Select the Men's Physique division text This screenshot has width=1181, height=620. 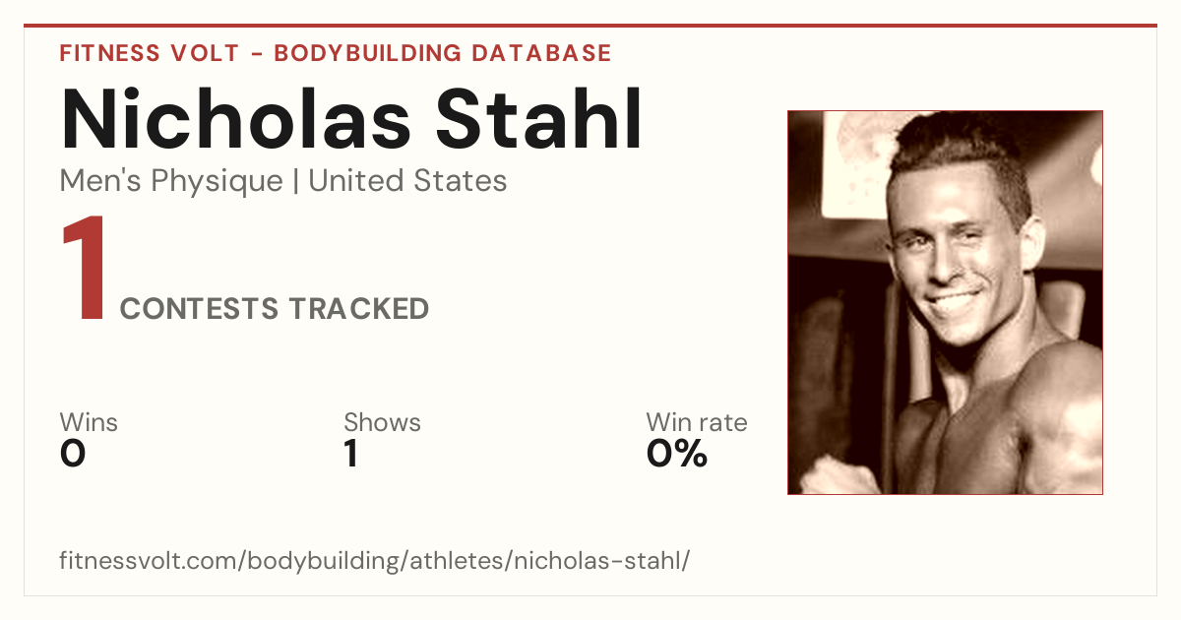tap(171, 181)
